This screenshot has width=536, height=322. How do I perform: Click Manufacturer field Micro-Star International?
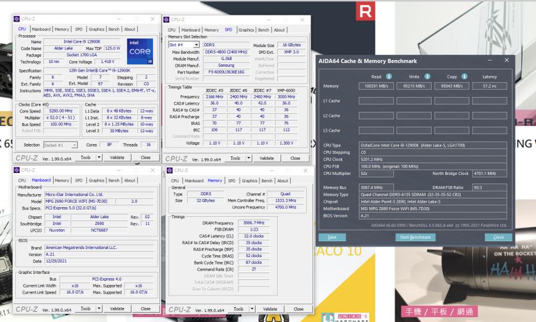[x=99, y=194]
